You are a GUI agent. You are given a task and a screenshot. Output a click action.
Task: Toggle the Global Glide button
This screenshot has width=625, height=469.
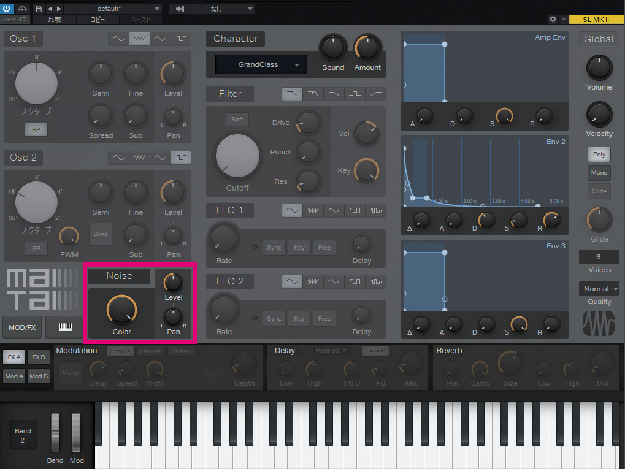pos(599,191)
